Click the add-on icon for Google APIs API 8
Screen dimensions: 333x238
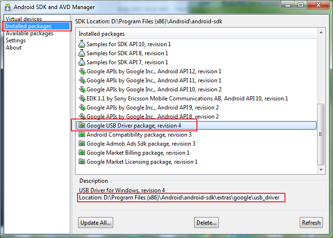click(x=82, y=117)
